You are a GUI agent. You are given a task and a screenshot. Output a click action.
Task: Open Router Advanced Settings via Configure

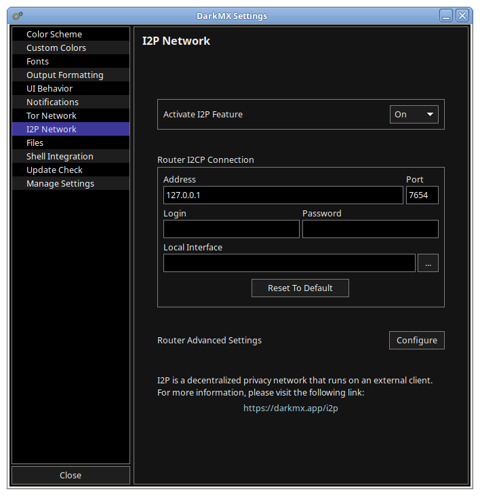point(417,341)
